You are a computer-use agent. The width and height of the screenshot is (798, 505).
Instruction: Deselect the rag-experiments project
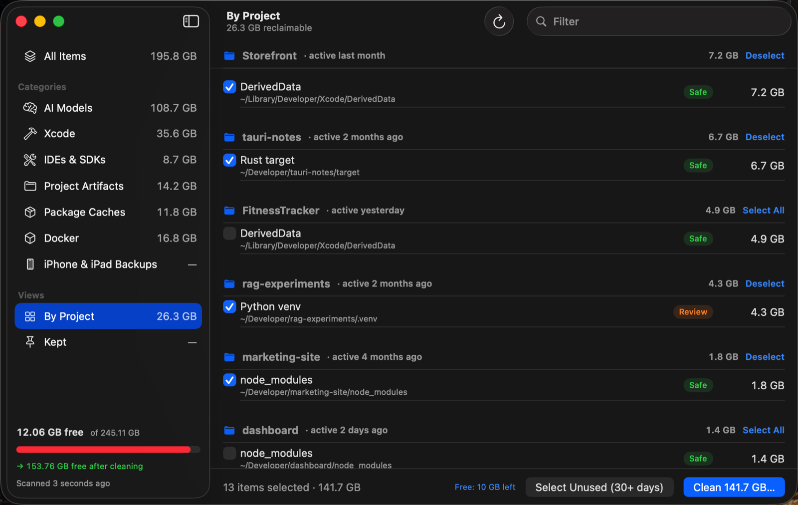(x=765, y=283)
